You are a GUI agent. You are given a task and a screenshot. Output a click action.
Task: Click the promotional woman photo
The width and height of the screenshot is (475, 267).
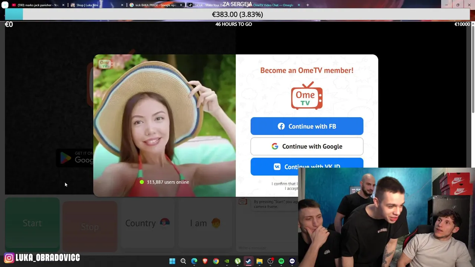(x=164, y=125)
